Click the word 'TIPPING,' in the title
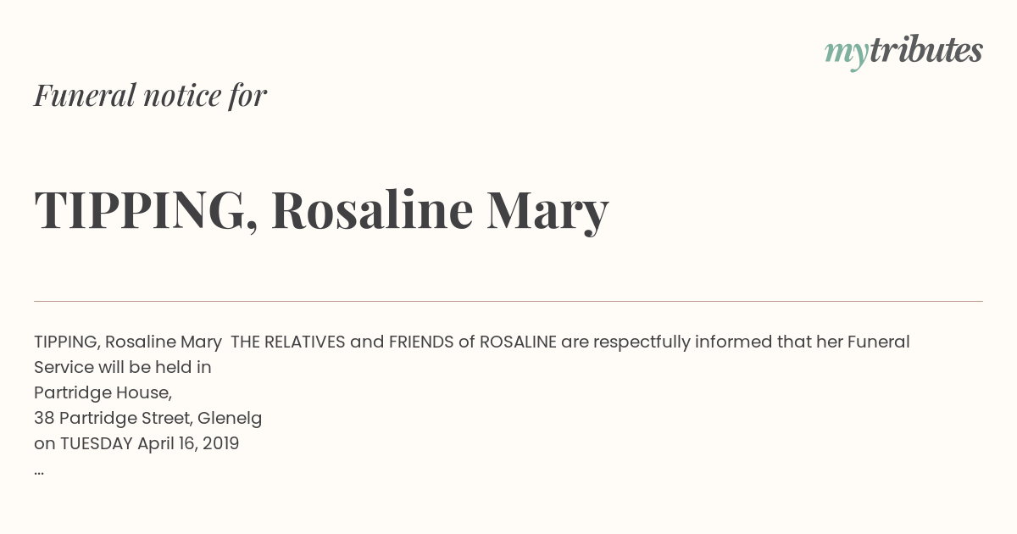The height and width of the screenshot is (534, 1017). [x=147, y=210]
